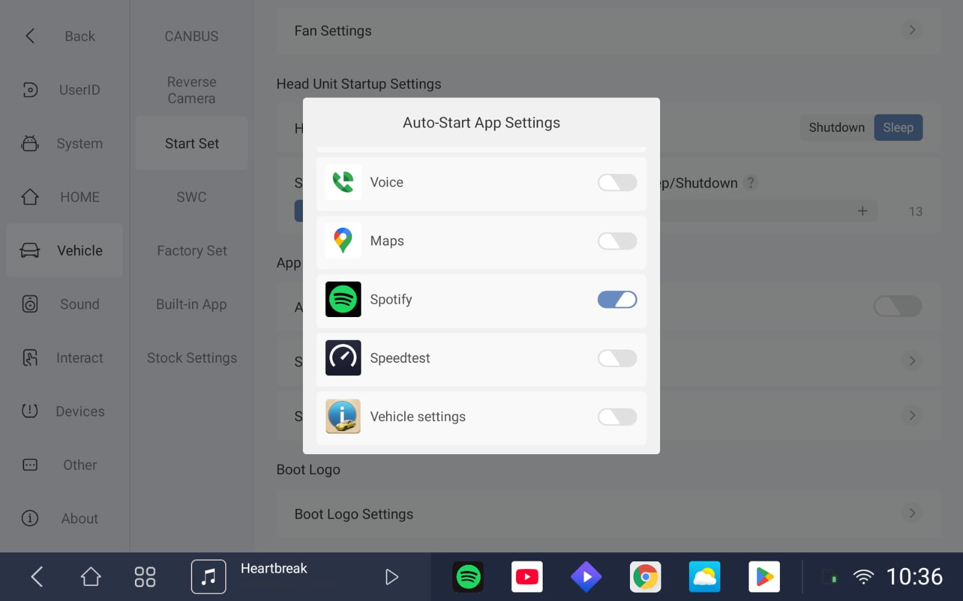Tap the Voice phone app icon

tap(343, 182)
